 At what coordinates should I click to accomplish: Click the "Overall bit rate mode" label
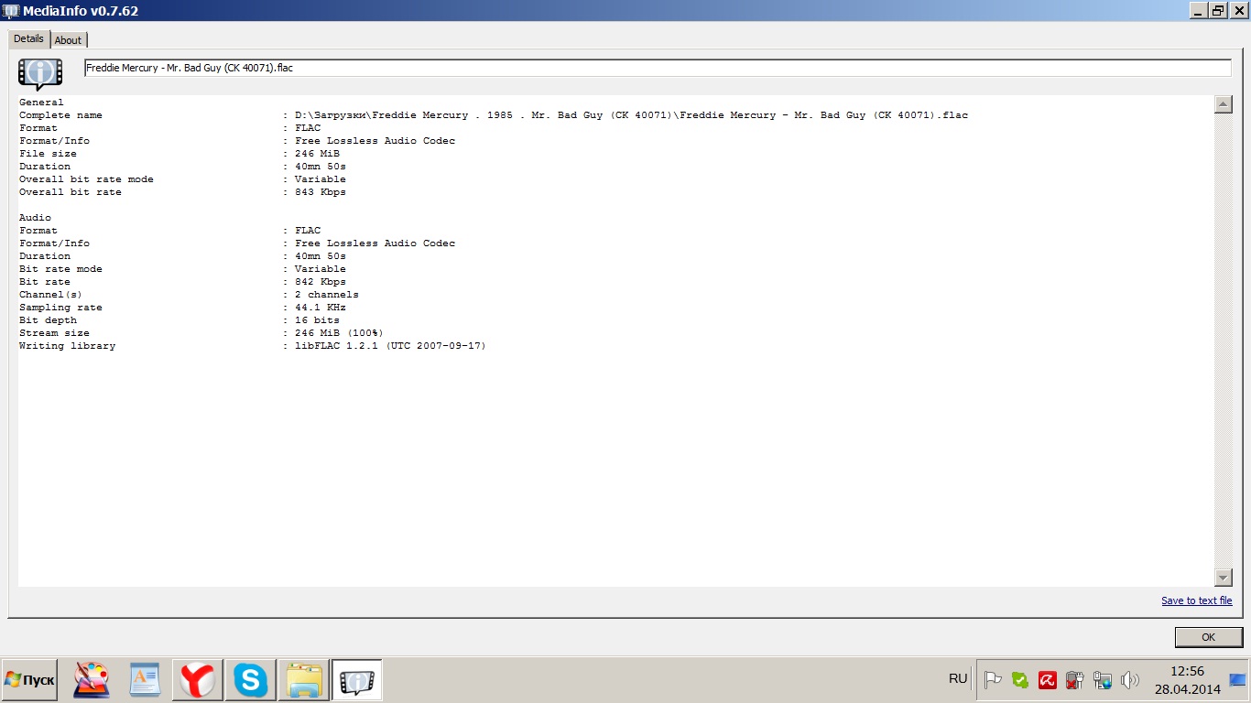[x=86, y=179]
